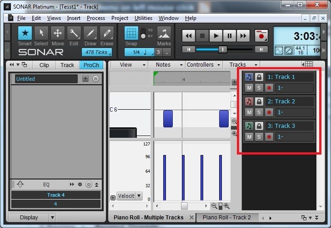Image resolution: width=331 pixels, height=228 pixels.
Task: Open the Velocity lane dropdown
Action: click(x=130, y=196)
